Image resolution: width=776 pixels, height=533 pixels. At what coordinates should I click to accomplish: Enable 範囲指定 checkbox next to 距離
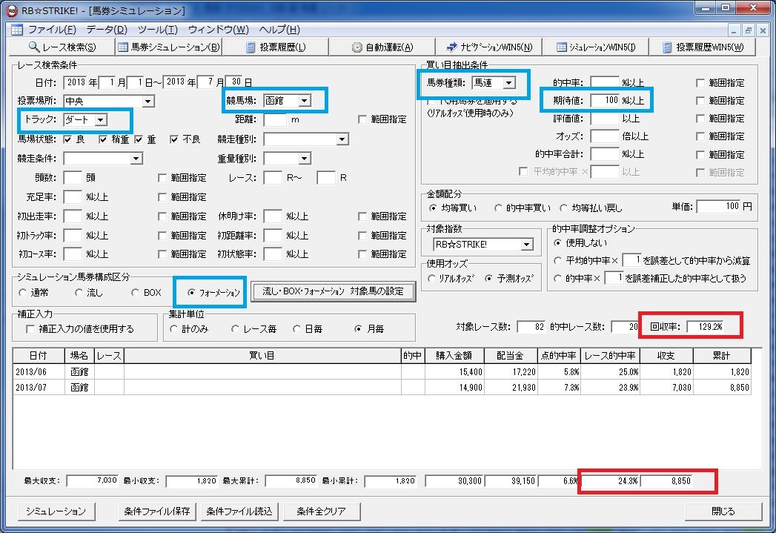362,119
